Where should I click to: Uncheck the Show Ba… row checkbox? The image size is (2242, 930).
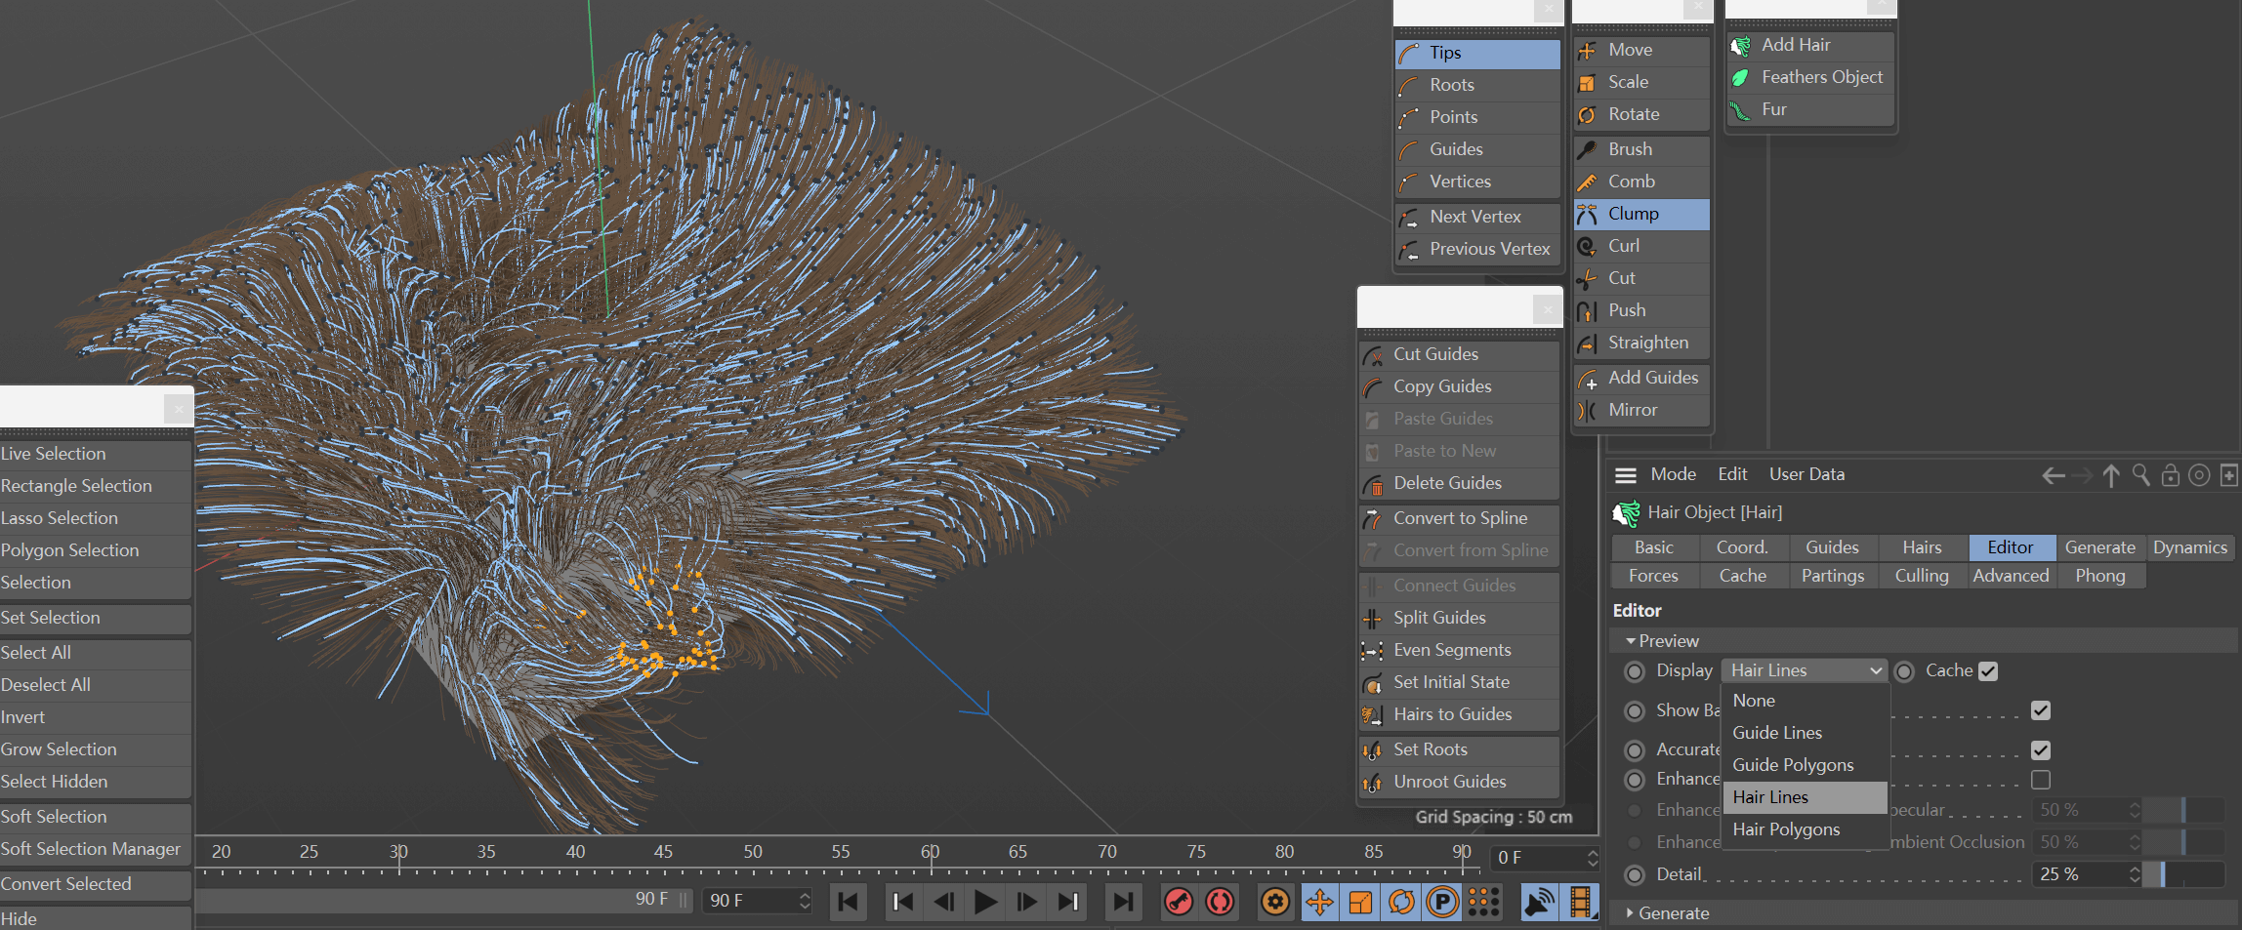pos(2041,710)
